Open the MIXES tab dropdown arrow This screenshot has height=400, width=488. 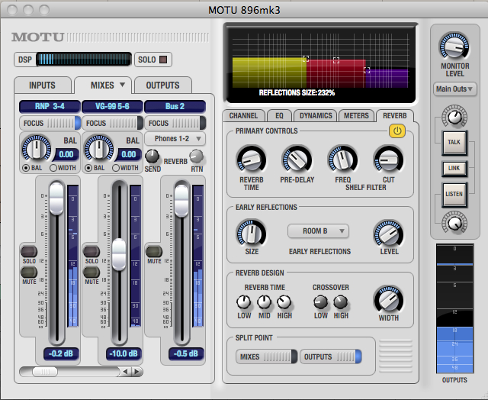tap(122, 85)
